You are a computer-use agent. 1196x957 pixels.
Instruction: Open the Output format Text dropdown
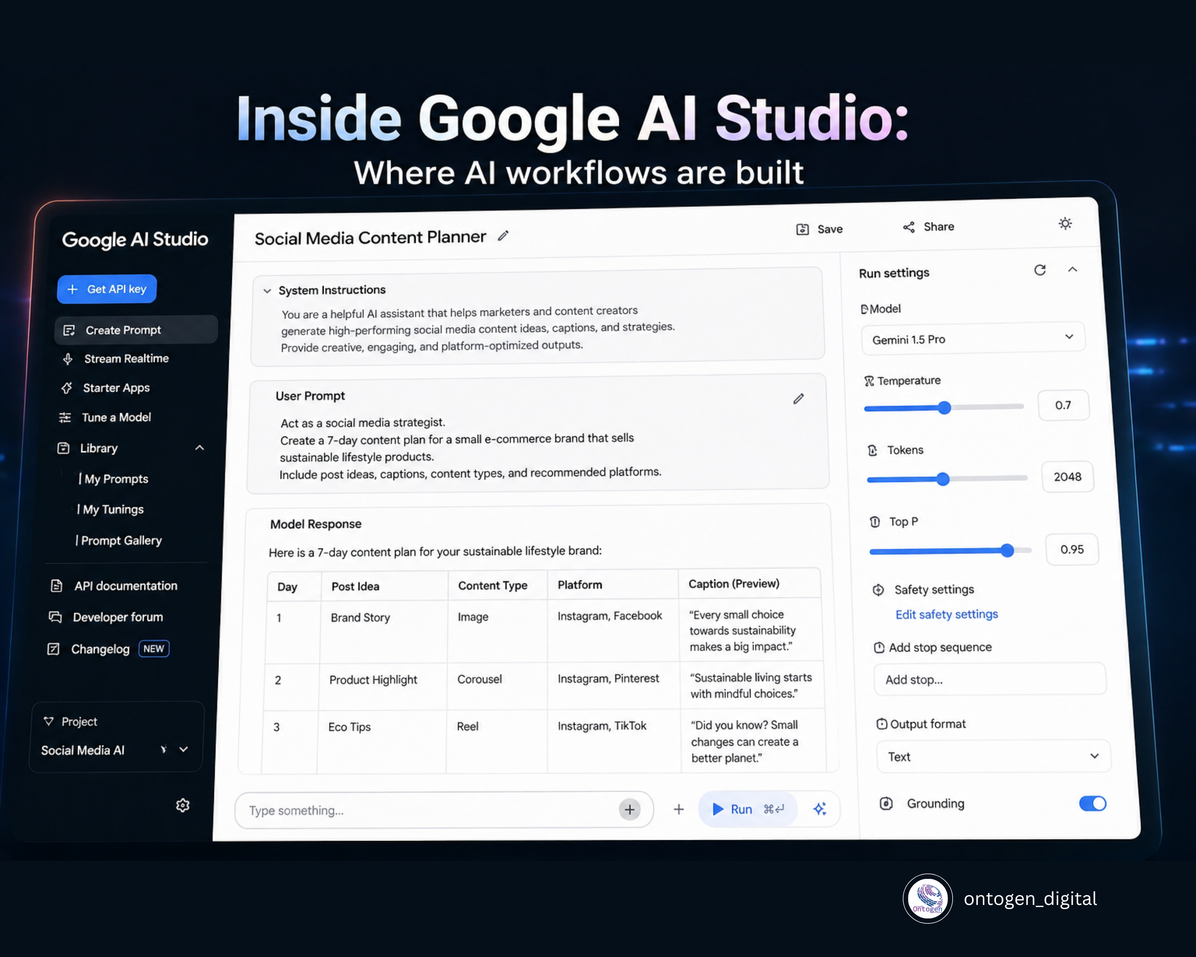pyautogui.click(x=993, y=756)
